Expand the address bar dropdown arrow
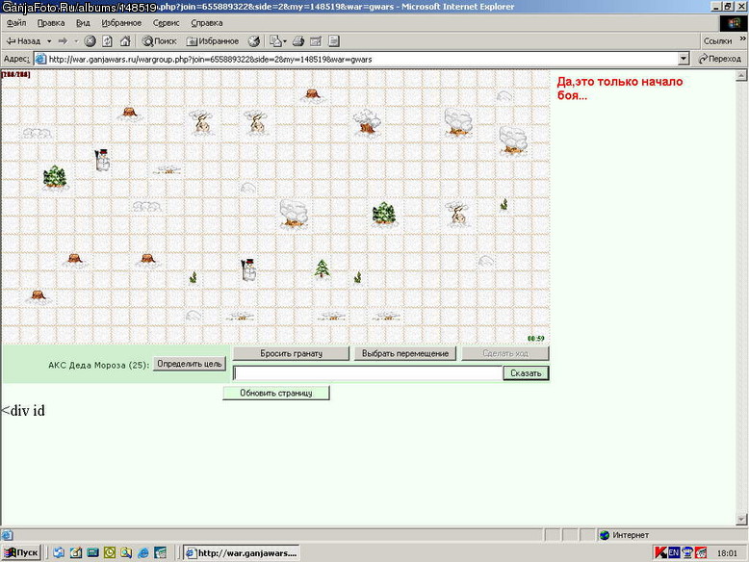The width and height of the screenshot is (749, 562). (684, 60)
